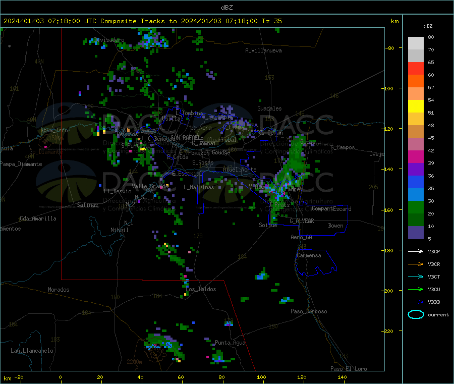Viewport: 454px width, 384px height.
Task: Click the 39-42 dBZ magenta color swatch
Action: [x=416, y=157]
